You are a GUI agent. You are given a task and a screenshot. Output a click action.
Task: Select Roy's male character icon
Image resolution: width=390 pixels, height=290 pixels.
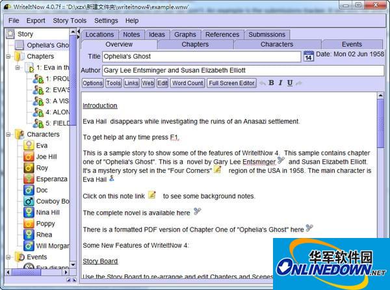[29, 168]
